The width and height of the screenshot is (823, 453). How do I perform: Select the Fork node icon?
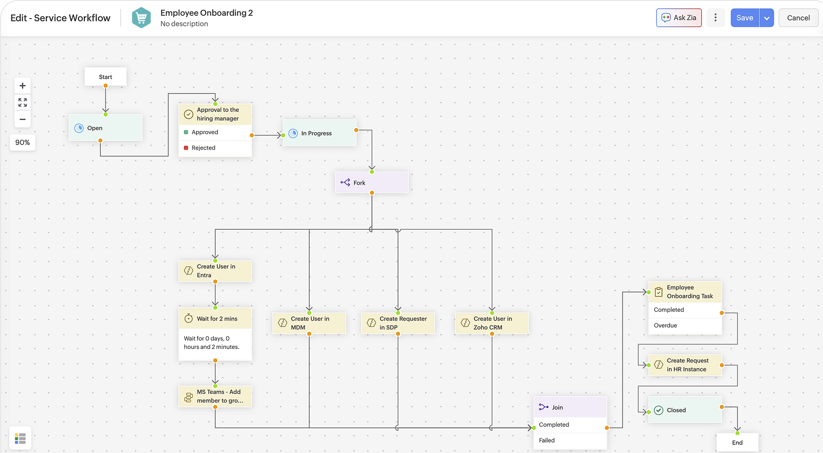(x=346, y=182)
